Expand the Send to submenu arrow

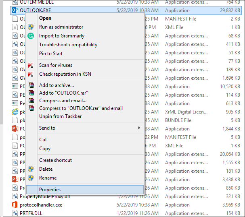[139, 128]
